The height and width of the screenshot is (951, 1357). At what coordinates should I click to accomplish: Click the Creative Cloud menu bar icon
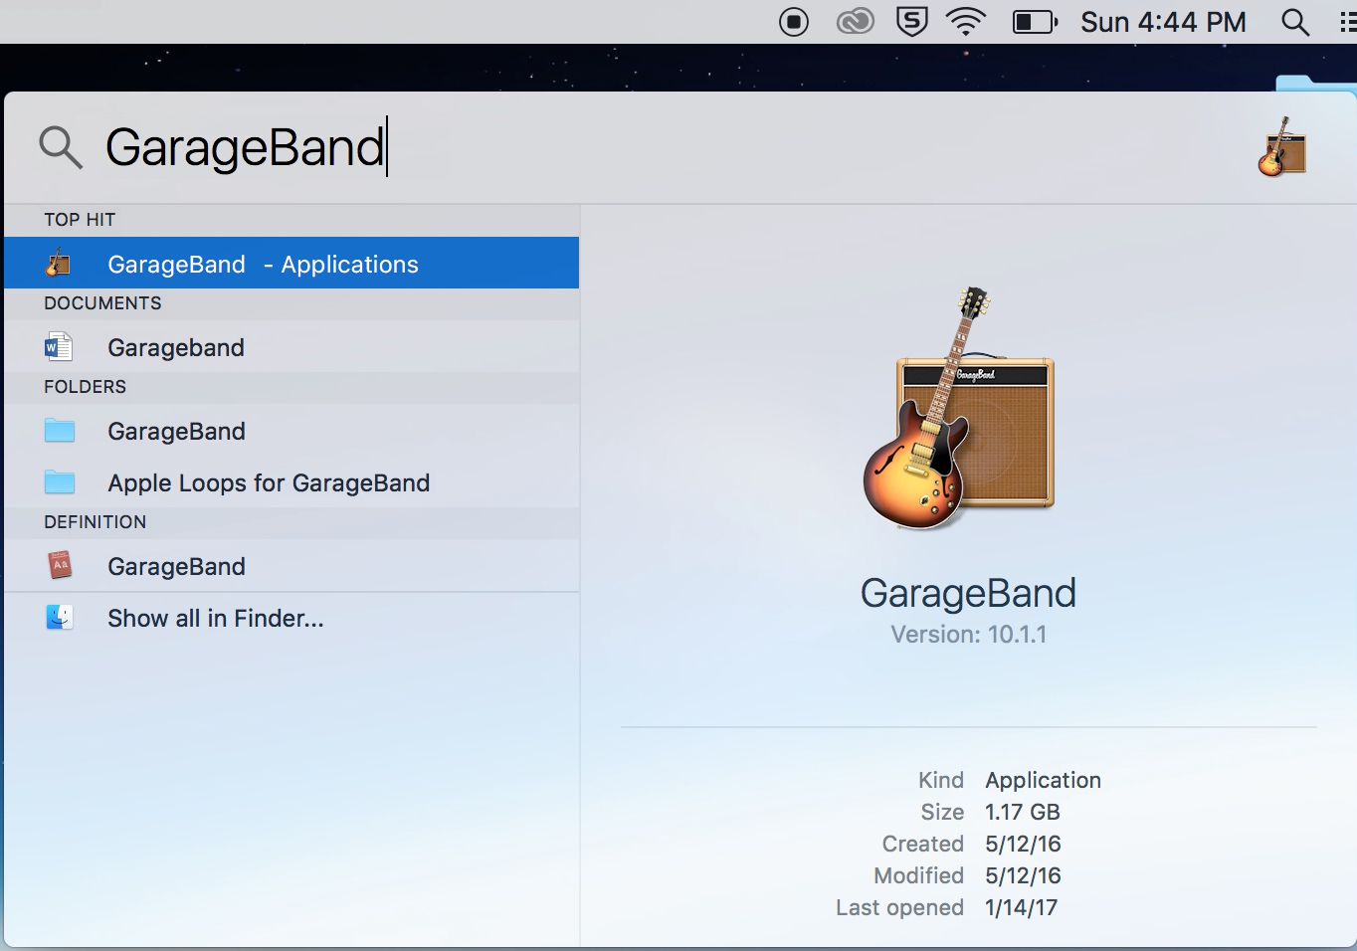click(x=855, y=22)
